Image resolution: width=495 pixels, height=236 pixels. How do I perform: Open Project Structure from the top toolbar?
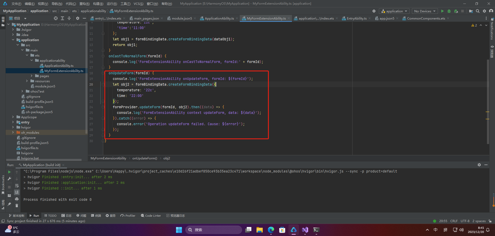(471, 11)
